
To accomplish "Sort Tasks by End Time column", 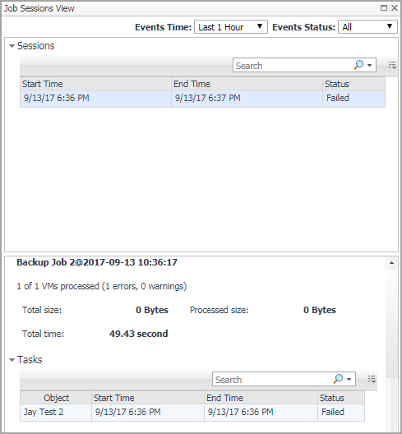I will (261, 398).
